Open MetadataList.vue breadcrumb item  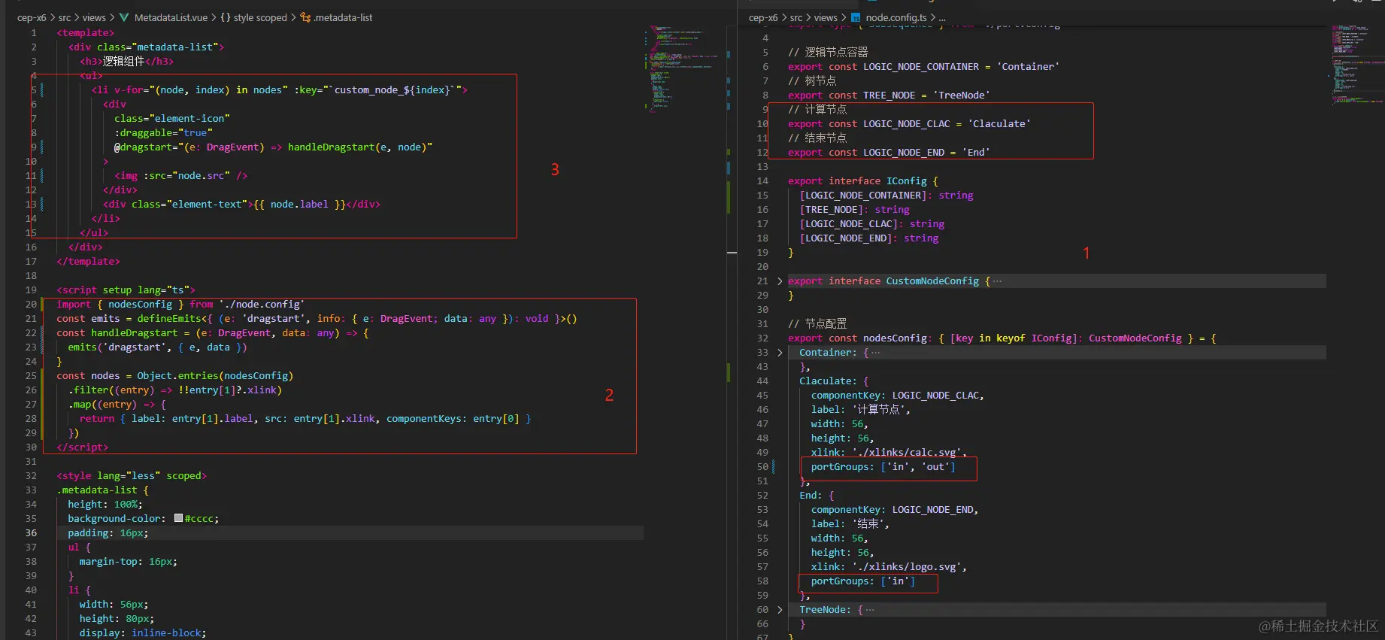[171, 17]
